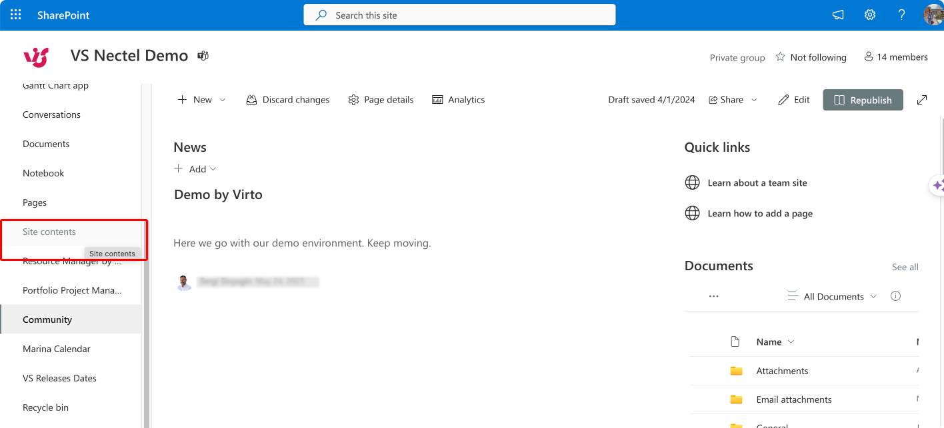
Task: Open Marina Calendar in navigation
Action: click(x=57, y=349)
